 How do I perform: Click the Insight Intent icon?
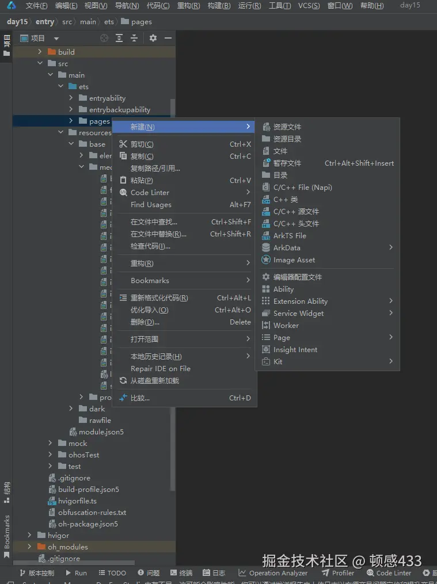coord(266,349)
